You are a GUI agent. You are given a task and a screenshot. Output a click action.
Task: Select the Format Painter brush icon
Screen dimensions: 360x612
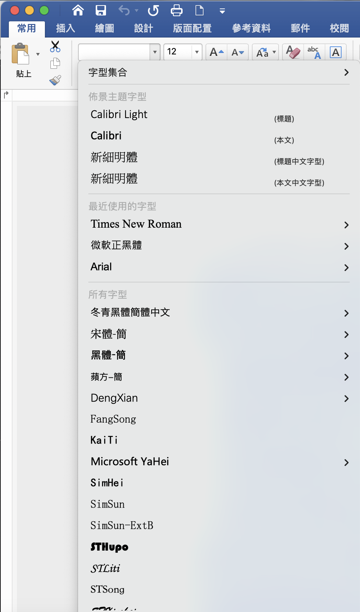55,79
